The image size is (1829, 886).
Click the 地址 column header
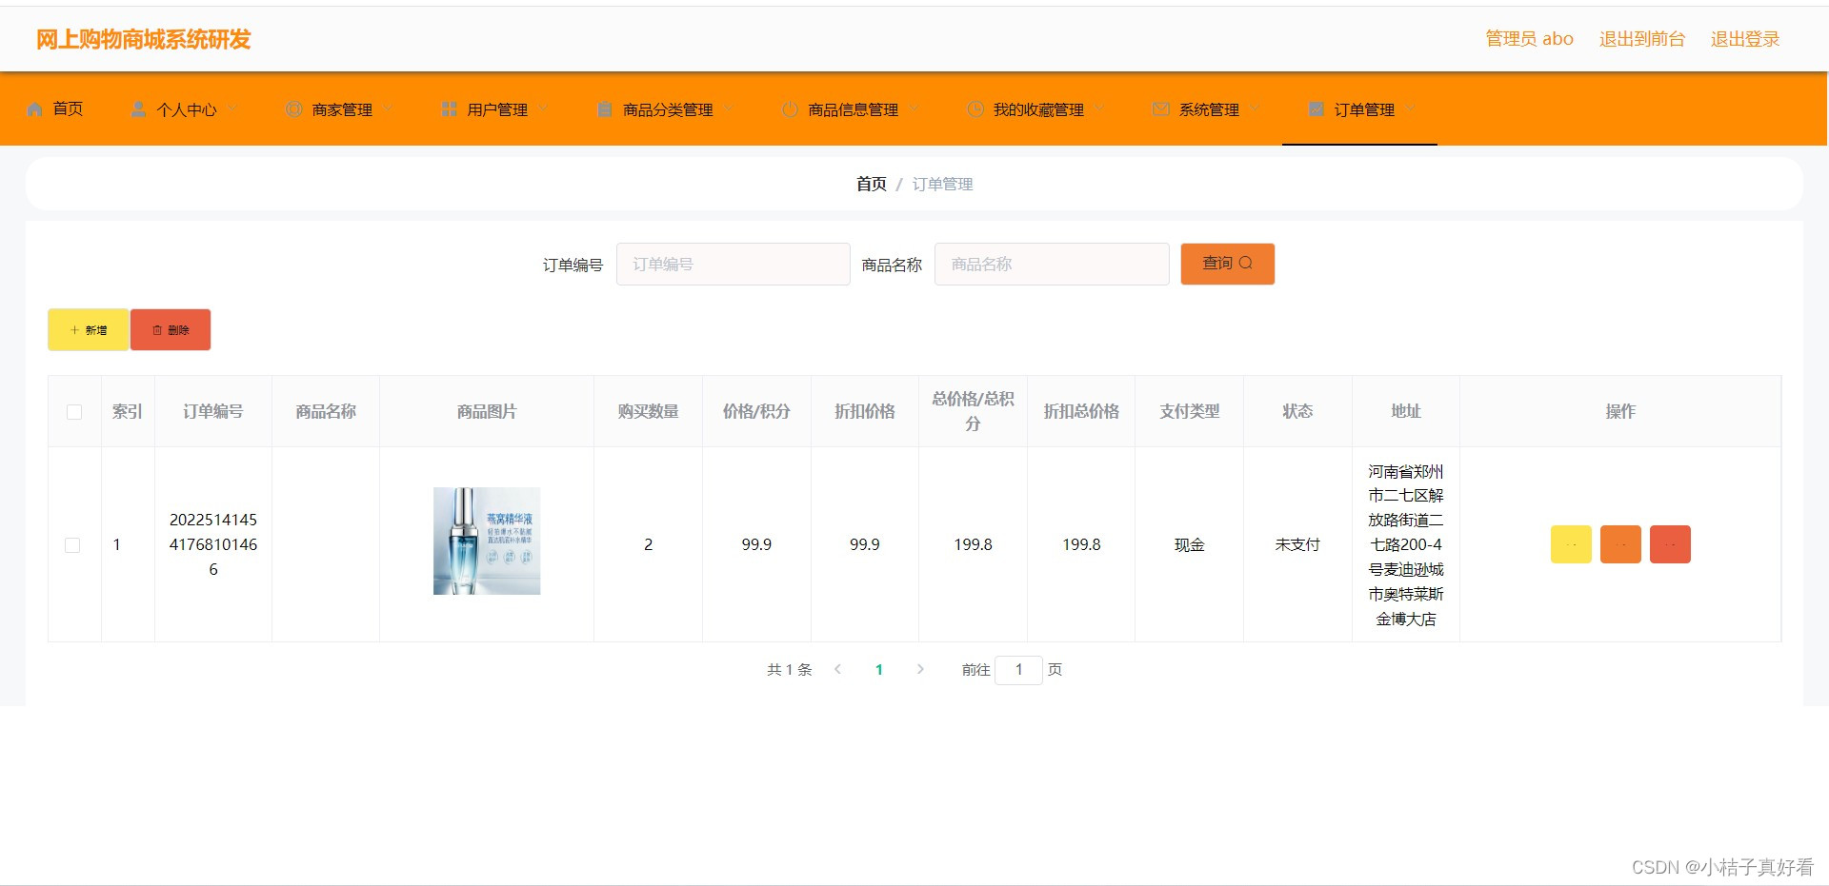(x=1406, y=411)
